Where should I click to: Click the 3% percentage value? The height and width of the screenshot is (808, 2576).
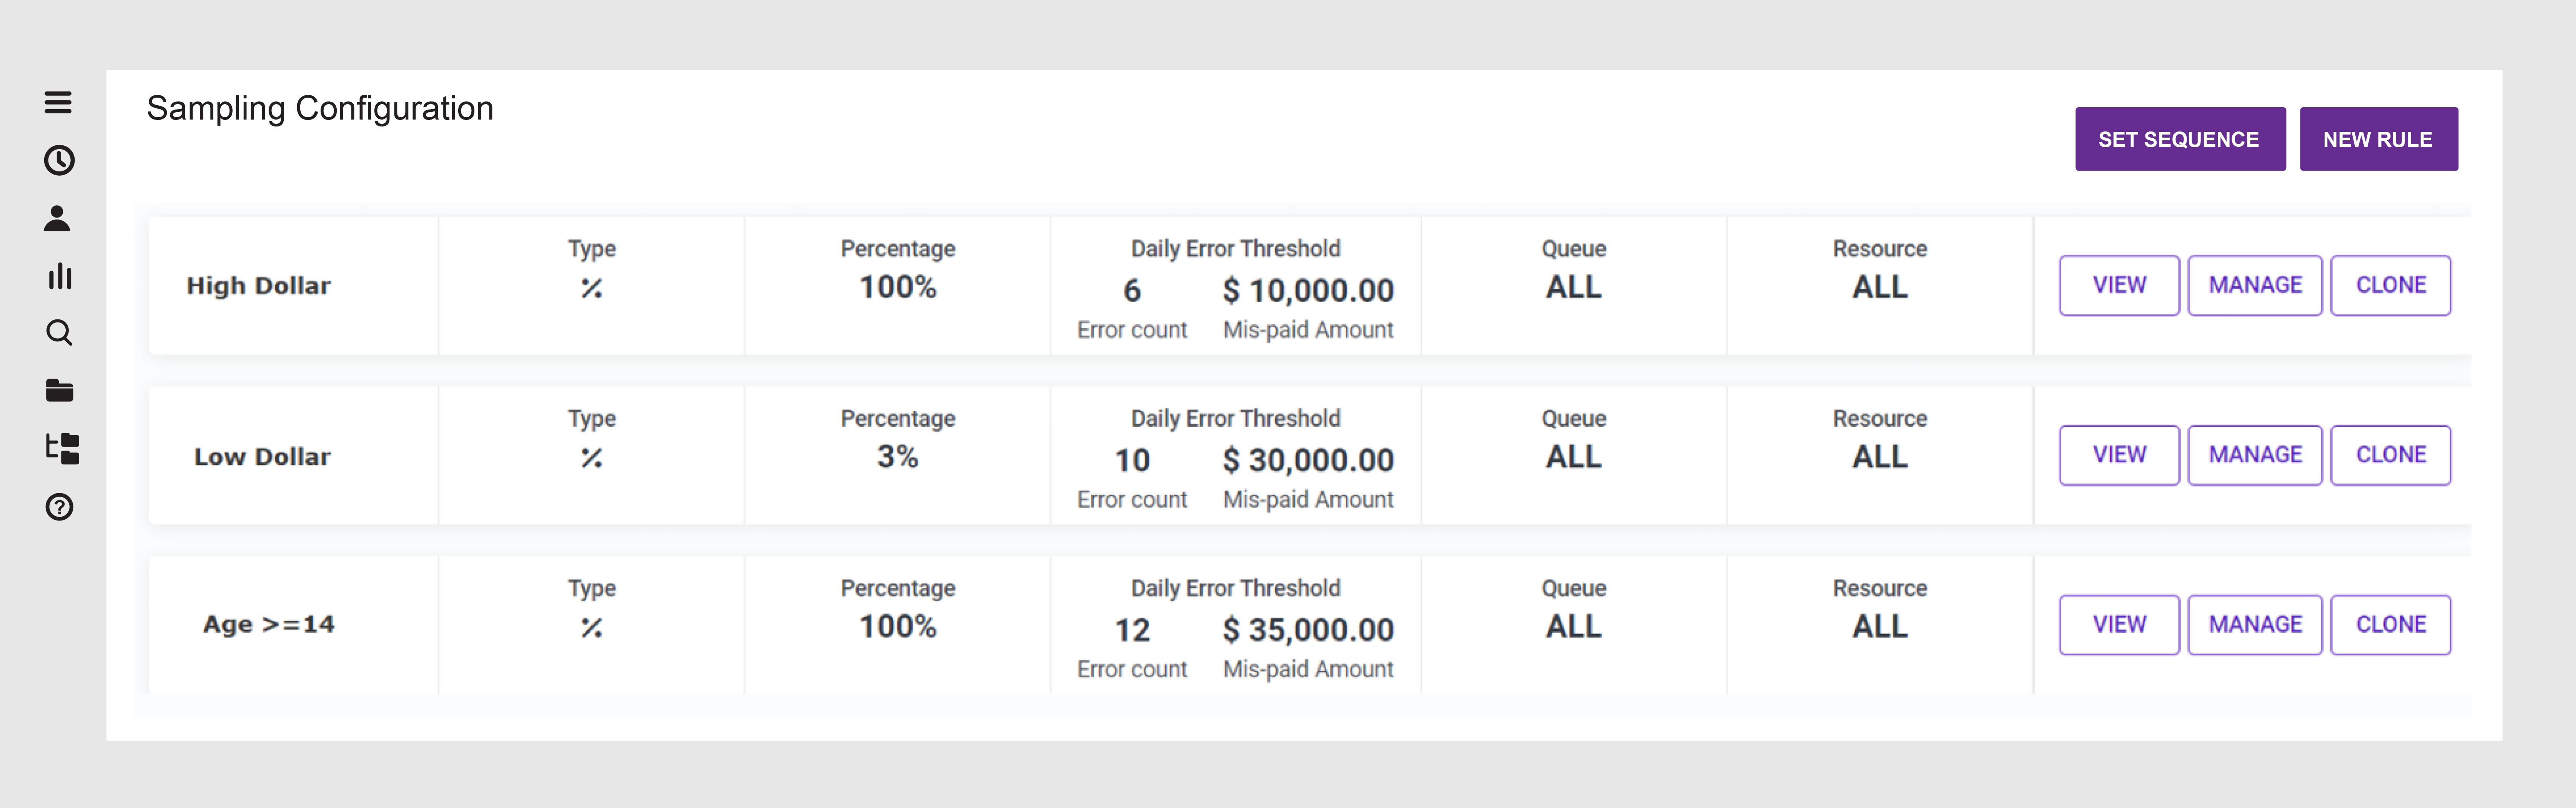pyautogui.click(x=898, y=457)
